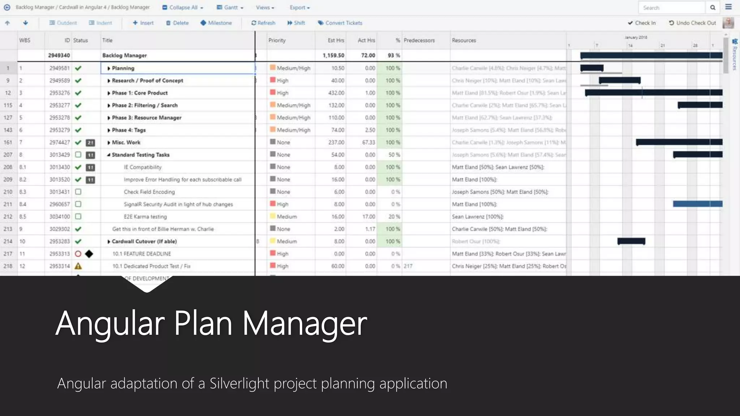Move task down with arrow icon
The image size is (740, 416).
[x=25, y=23]
